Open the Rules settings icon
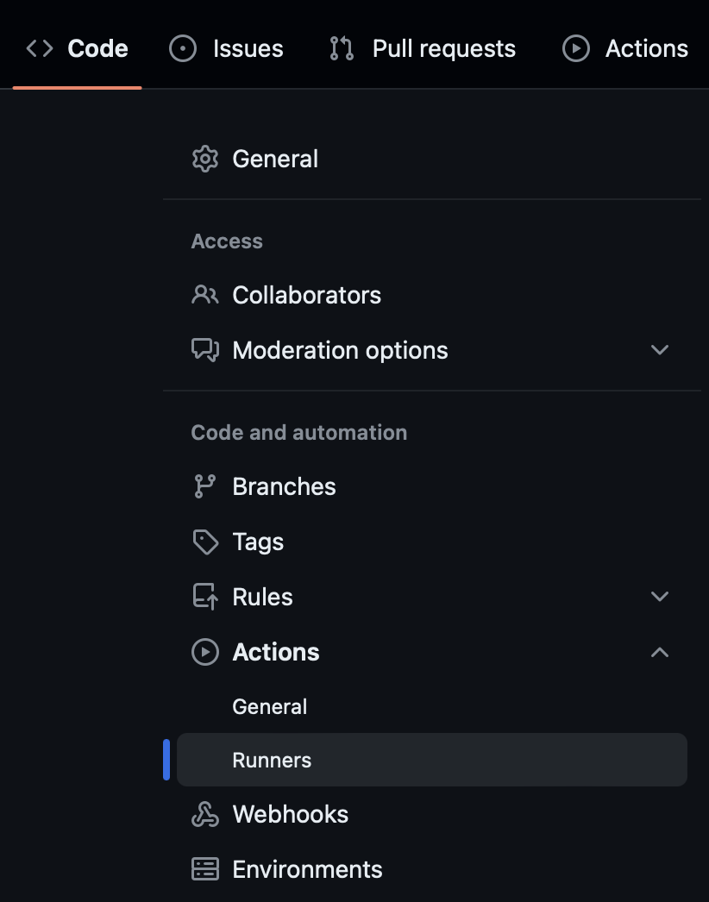709x902 pixels. click(205, 597)
